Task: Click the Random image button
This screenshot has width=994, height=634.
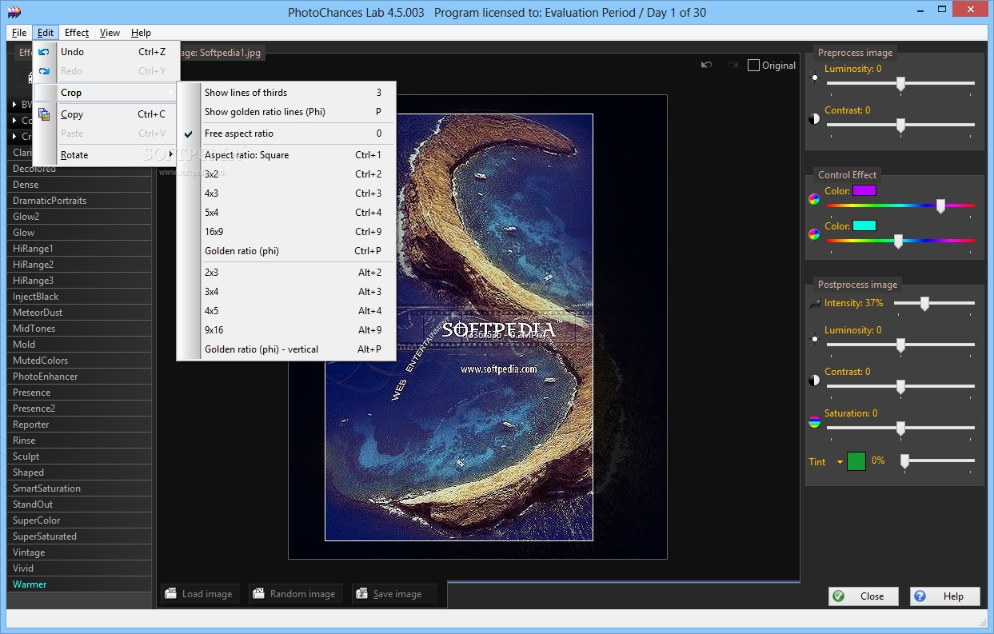Action: [x=295, y=594]
